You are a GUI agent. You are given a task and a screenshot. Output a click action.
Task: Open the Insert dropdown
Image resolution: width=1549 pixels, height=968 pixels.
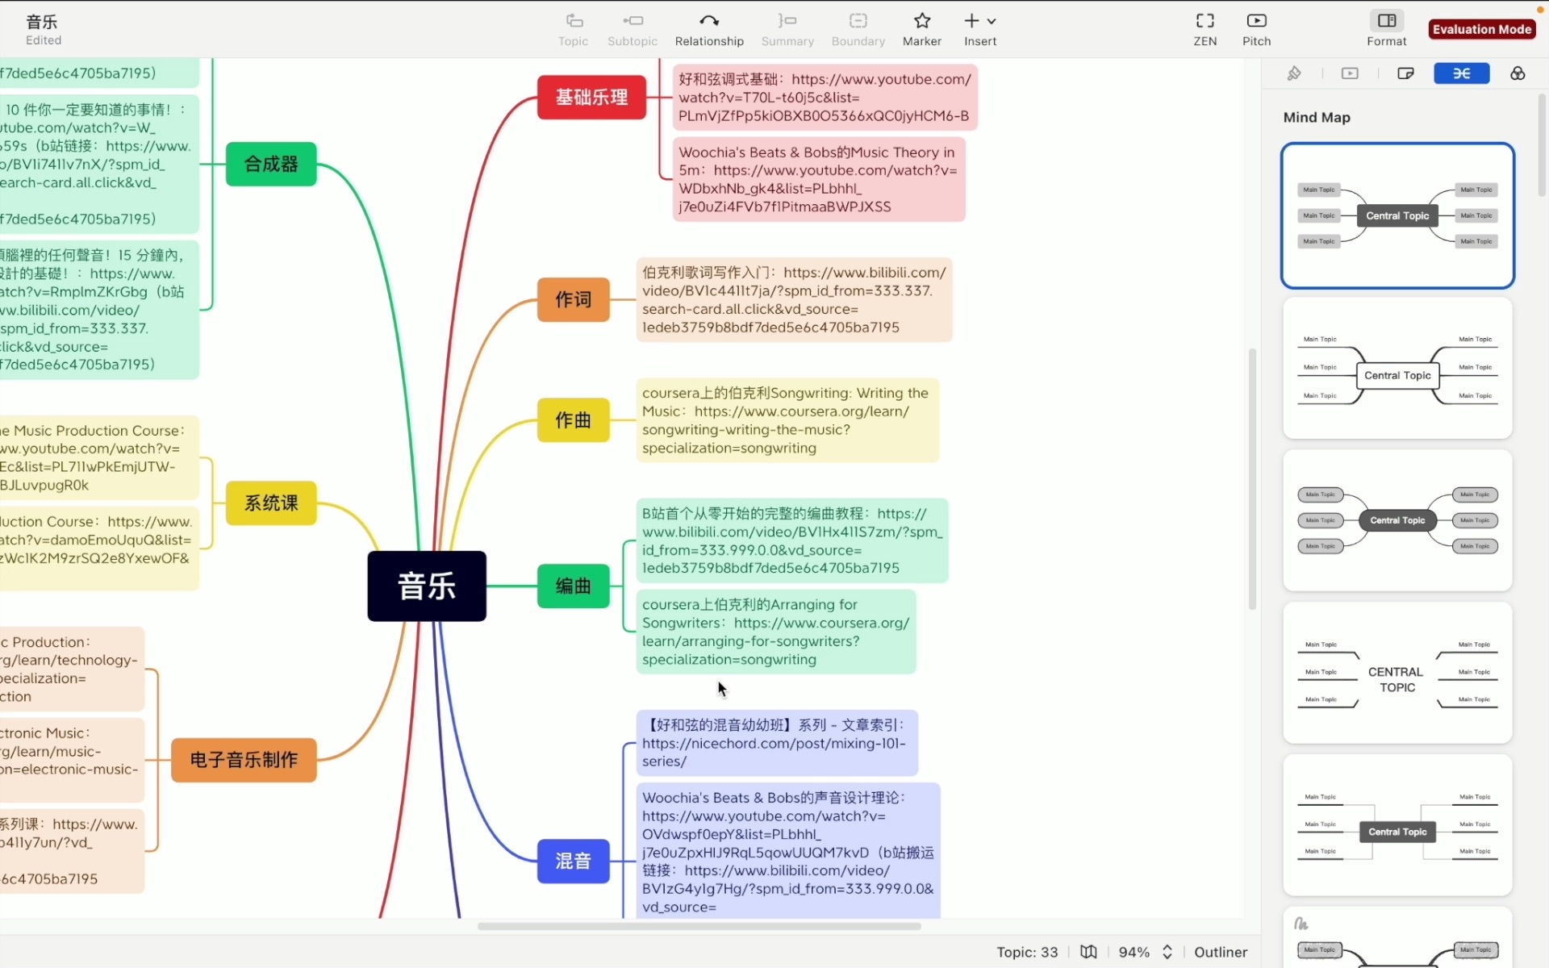(980, 30)
